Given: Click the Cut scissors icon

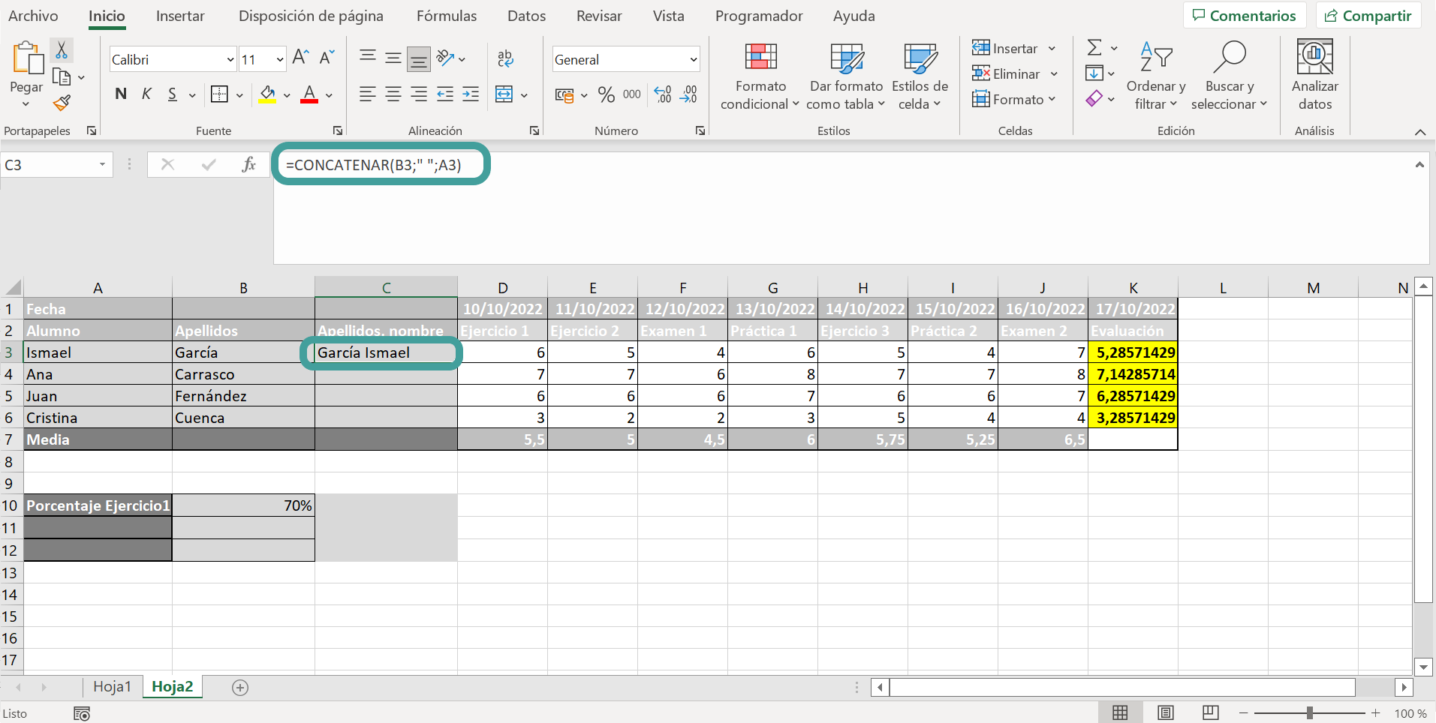Looking at the screenshot, I should (x=62, y=50).
